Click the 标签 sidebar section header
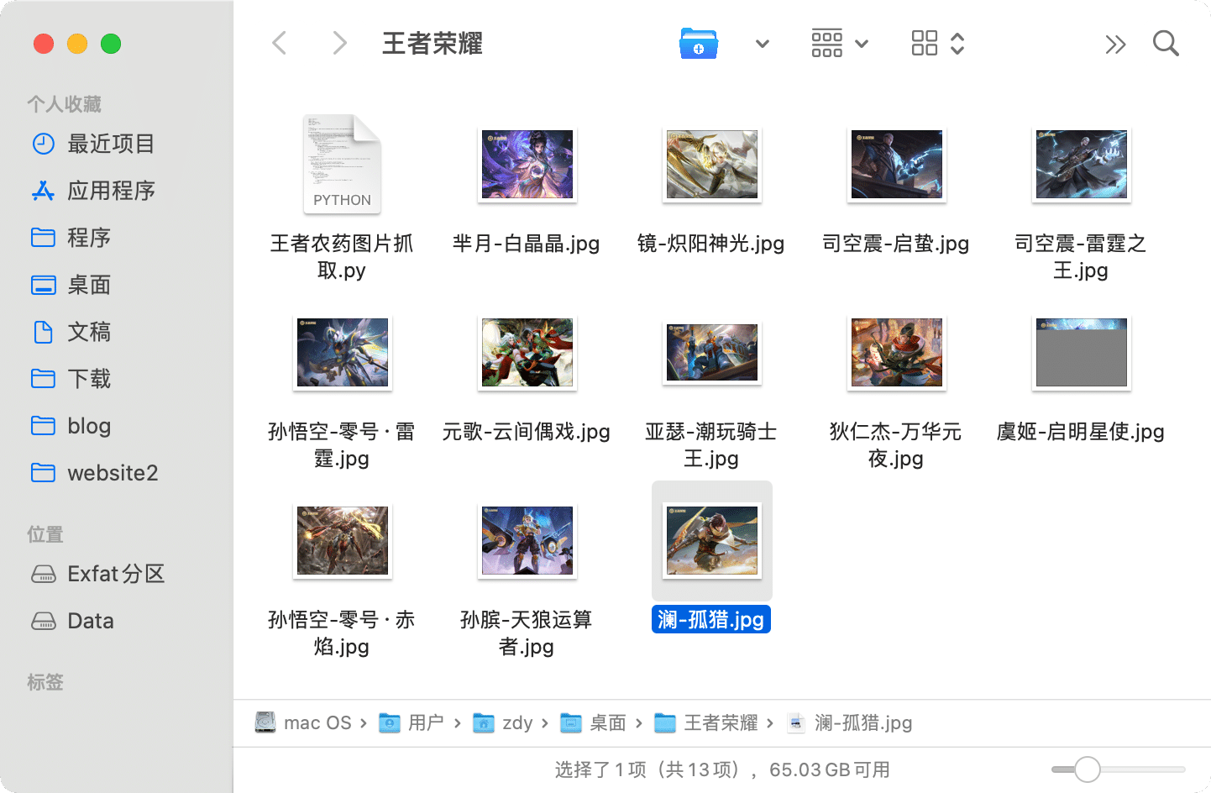Viewport: 1211px width, 793px height. [x=45, y=682]
